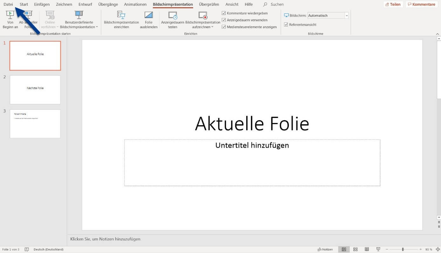Open the Bildschirm Automatisch dropdown
Image resolution: width=441 pixels, height=253 pixels.
point(347,16)
